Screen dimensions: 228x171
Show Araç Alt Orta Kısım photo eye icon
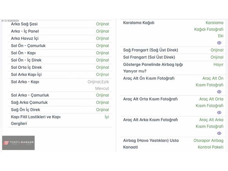219,112
